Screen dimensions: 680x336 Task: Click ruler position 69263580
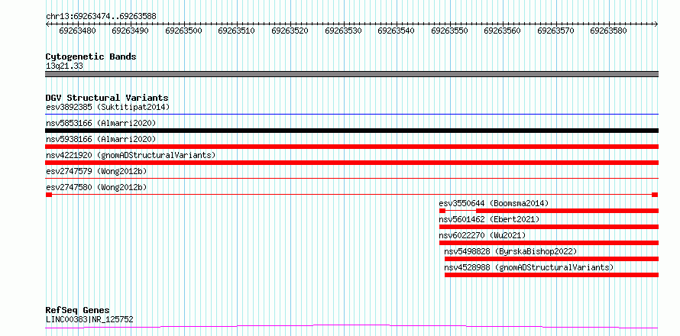(609, 31)
